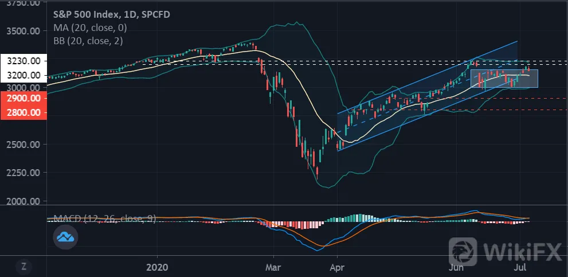Click the round Z timezone button
This screenshot has height=277, width=568.
click(x=24, y=267)
